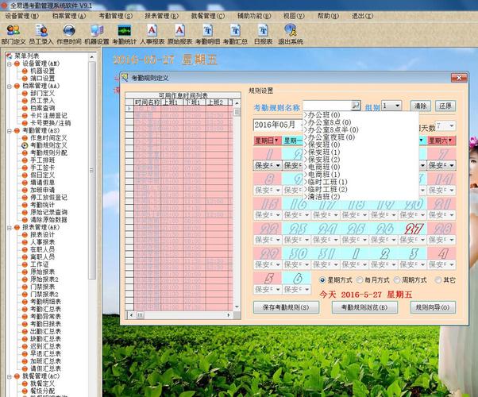Select 报表设计 in the menu tree

pos(42,234)
